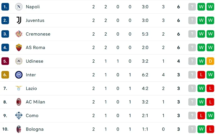
Task: Click the Como team crest
Action: click(x=19, y=116)
